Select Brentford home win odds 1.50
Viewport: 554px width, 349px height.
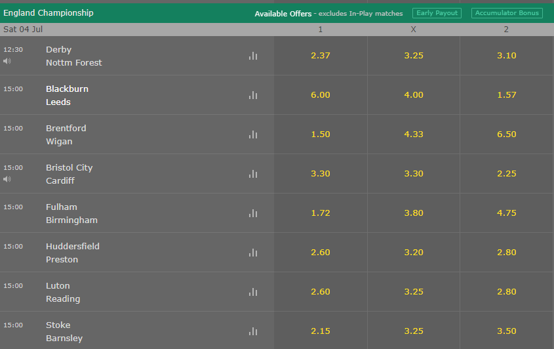point(321,134)
